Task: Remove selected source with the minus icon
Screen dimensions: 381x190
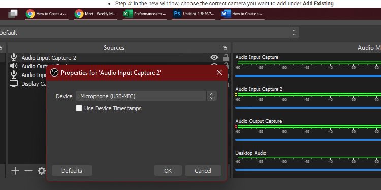Action: (28, 171)
